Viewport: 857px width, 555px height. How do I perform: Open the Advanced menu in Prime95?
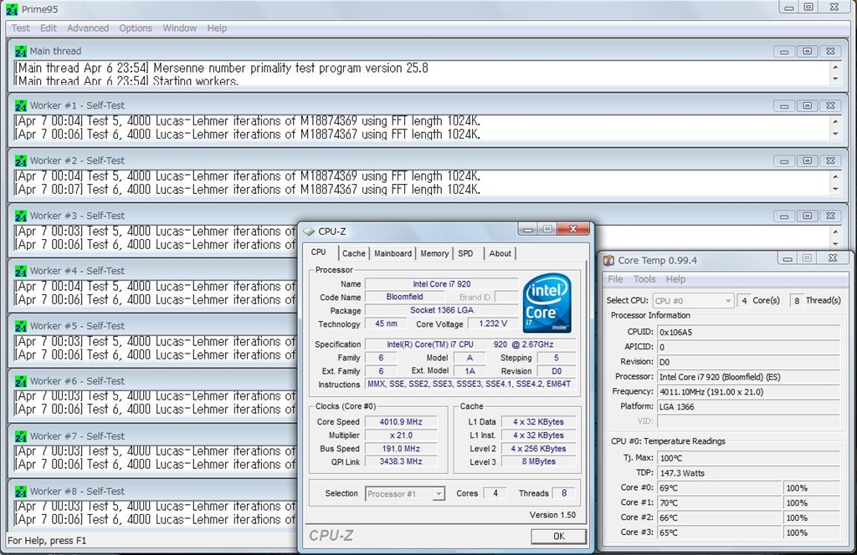pos(88,28)
